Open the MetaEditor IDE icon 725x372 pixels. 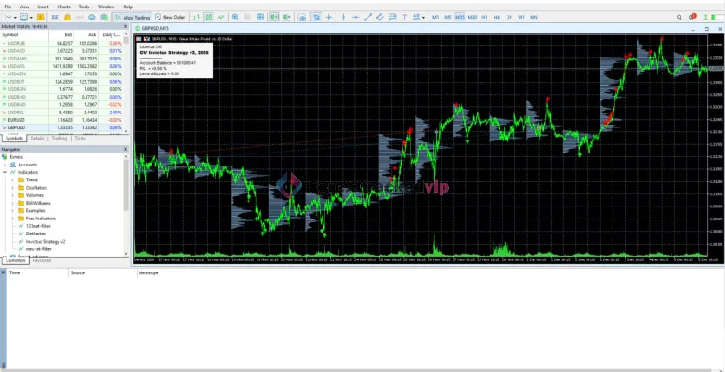pos(55,17)
